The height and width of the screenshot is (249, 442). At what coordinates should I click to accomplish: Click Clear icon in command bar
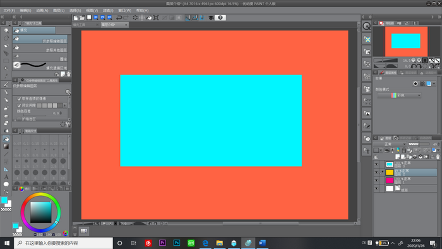pos(135,18)
